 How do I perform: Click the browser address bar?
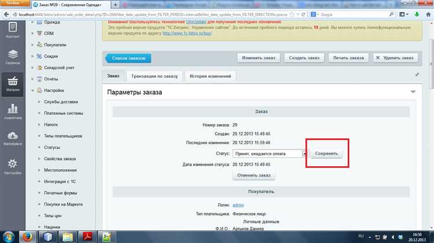click(x=153, y=14)
